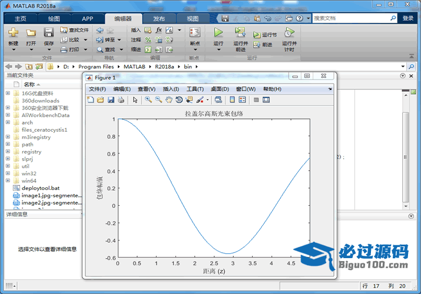
Task: Select the Zoom Out tool in Figure 1
Action: (x=158, y=100)
